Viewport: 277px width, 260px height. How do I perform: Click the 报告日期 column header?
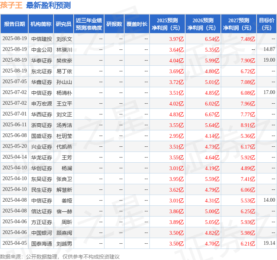14,24
